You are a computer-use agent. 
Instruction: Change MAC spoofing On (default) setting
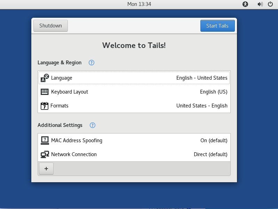(x=214, y=140)
